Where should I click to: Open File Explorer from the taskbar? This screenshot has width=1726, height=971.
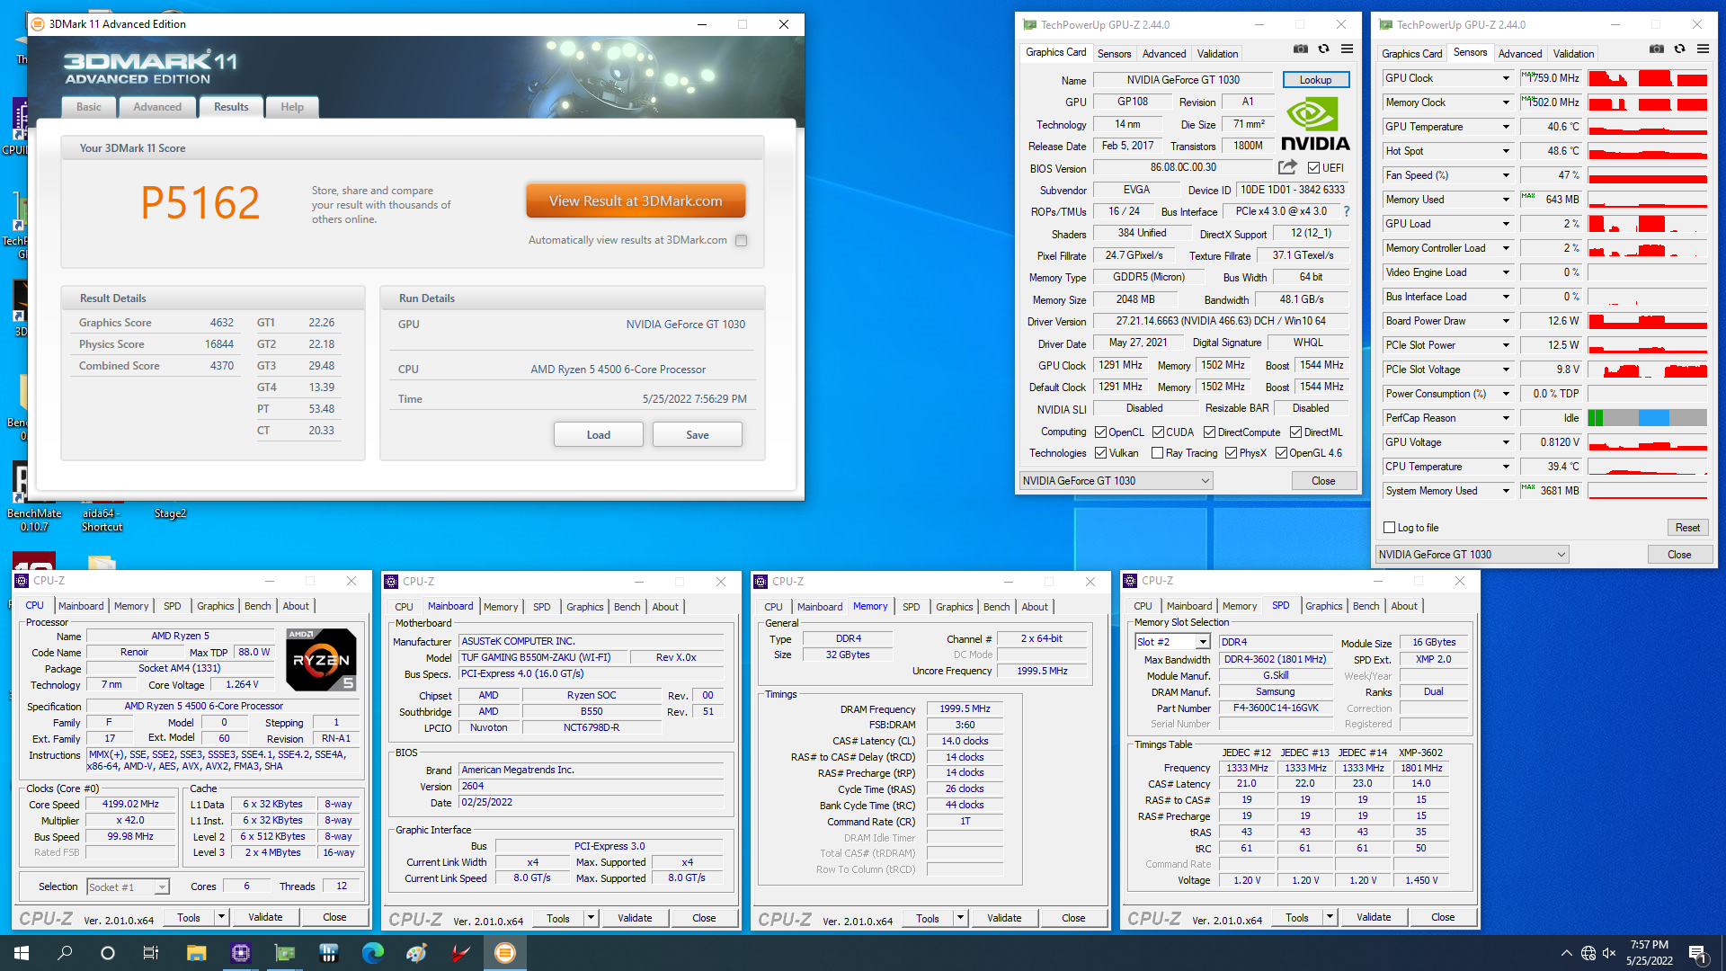(x=196, y=953)
